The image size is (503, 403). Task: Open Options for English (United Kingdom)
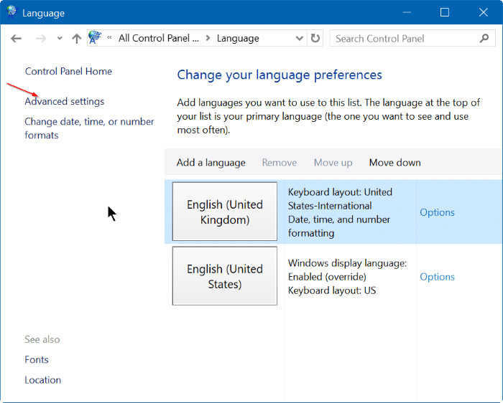coord(437,212)
